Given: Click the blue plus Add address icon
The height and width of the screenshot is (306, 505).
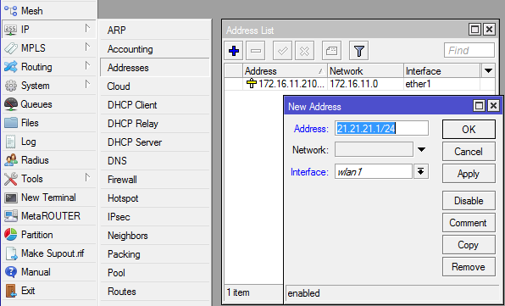Looking at the screenshot, I should pos(234,51).
